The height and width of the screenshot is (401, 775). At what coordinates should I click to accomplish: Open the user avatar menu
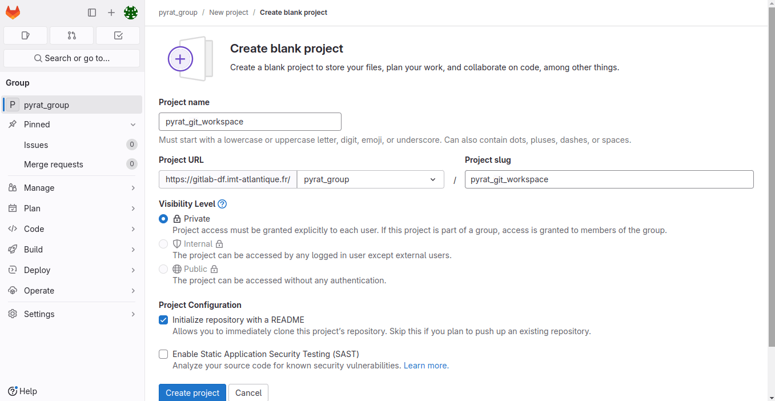coord(131,13)
